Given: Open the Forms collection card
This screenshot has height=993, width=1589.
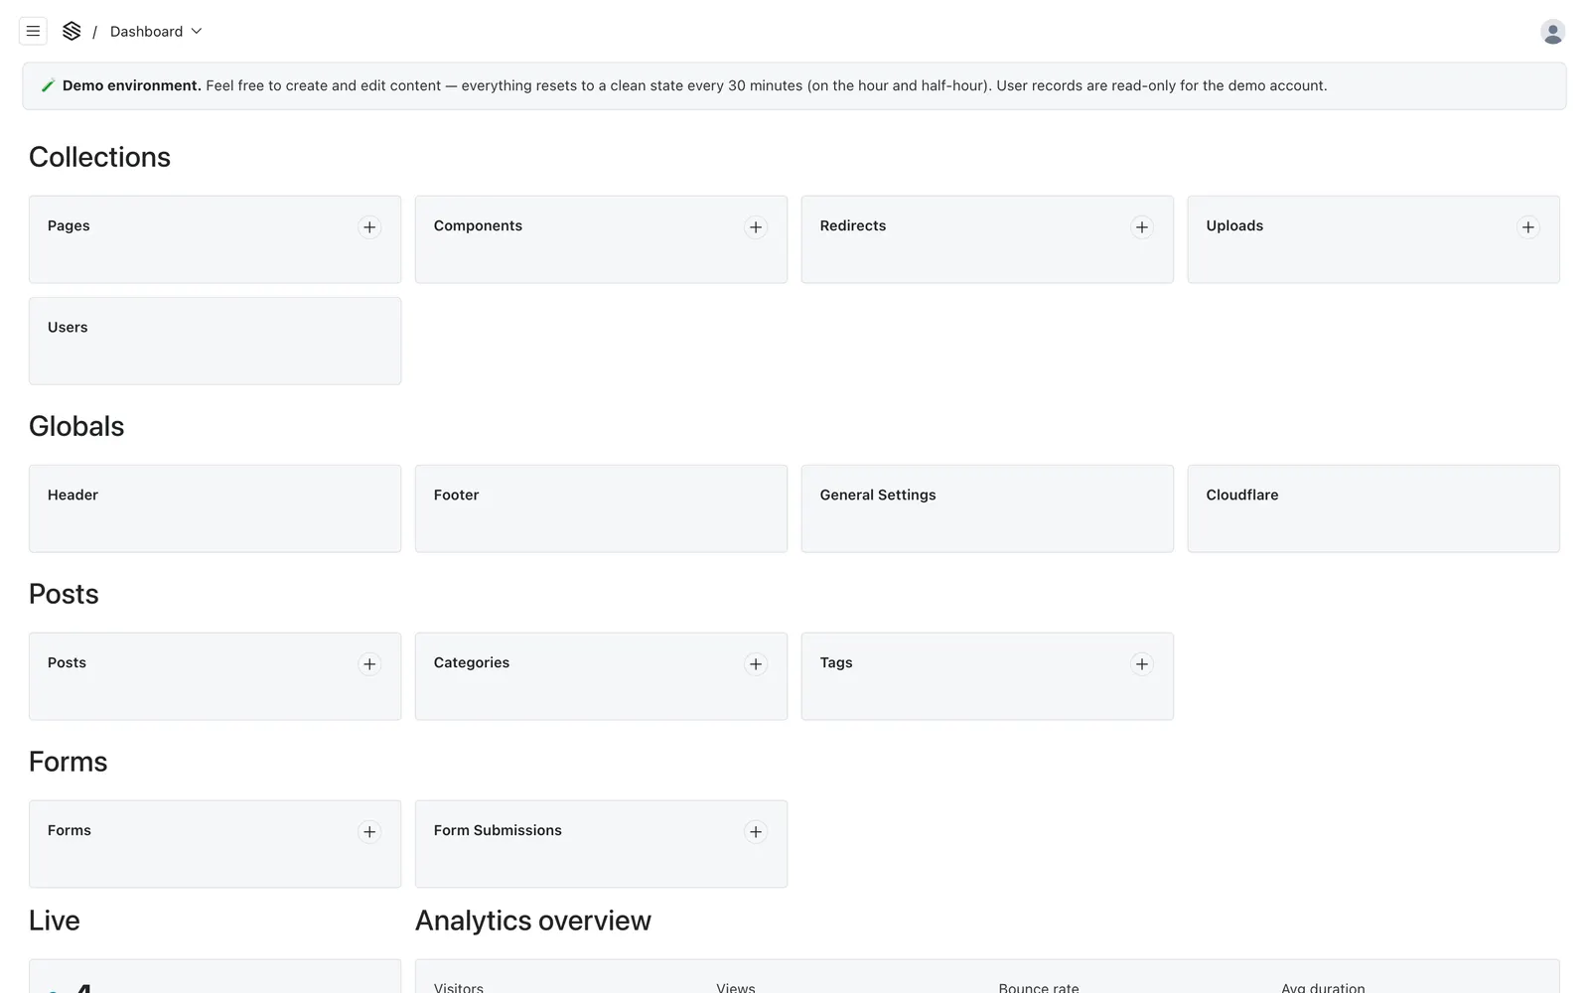Looking at the screenshot, I should 215,844.
